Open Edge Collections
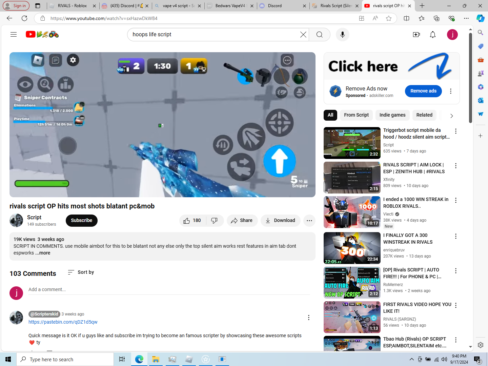This screenshot has height=366, width=488. pyautogui.click(x=436, y=18)
